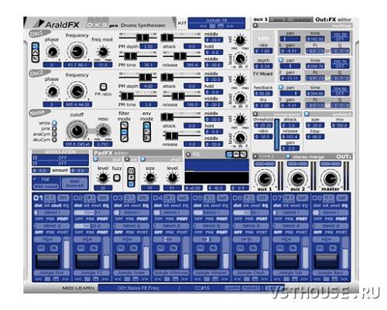The image size is (387, 310).
Task: Select the rightmost EQ shape icon
Action: [243, 155]
